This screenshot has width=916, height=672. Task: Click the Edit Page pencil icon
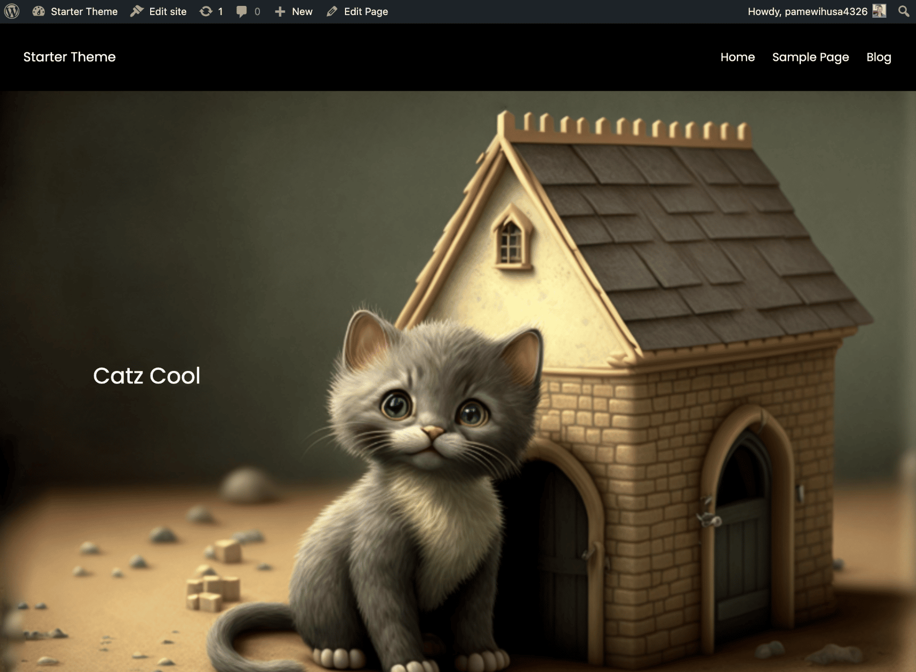coord(332,11)
